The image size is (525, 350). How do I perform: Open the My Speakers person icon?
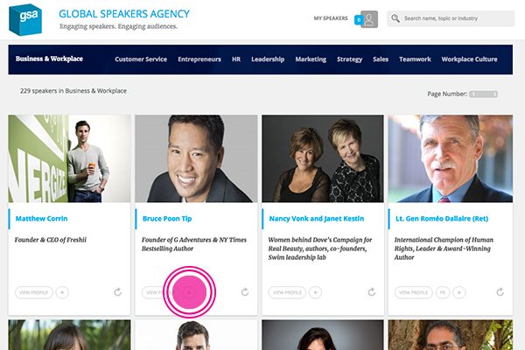coord(369,19)
